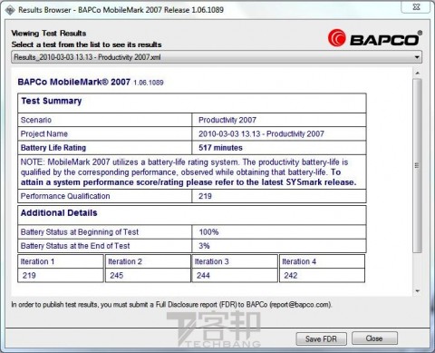
Task: Click the Iteration 3 score 244
Action: (x=203, y=275)
